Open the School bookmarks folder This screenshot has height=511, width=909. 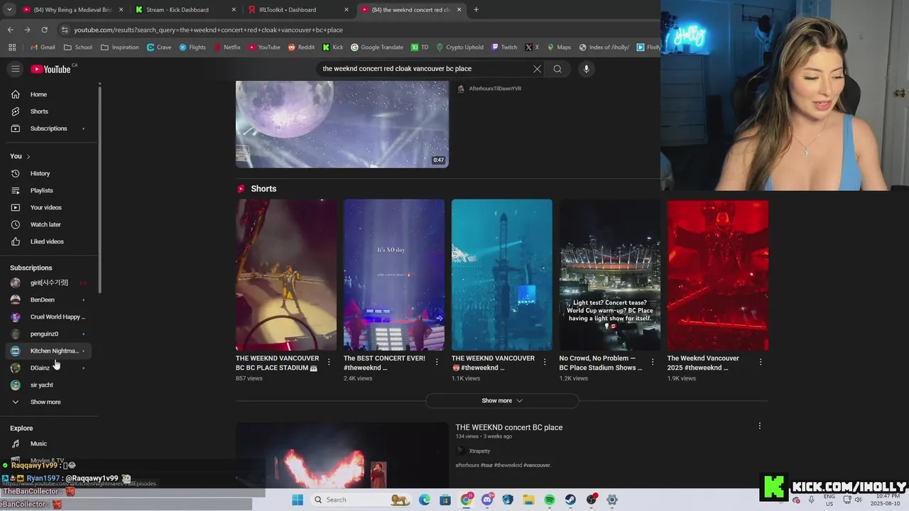tap(77, 48)
